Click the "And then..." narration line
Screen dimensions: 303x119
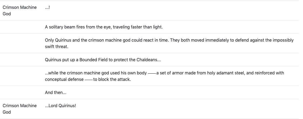(56, 93)
